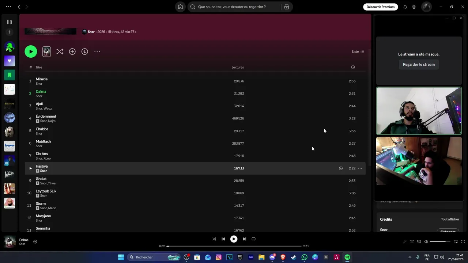
Task: Seek in the song progress bar
Action: (234, 246)
